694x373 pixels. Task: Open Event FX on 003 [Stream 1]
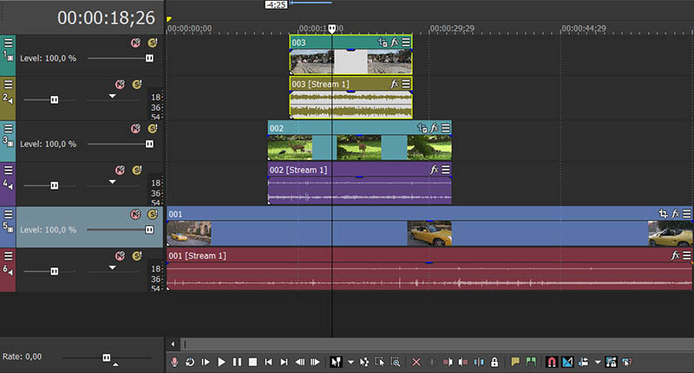[395, 84]
